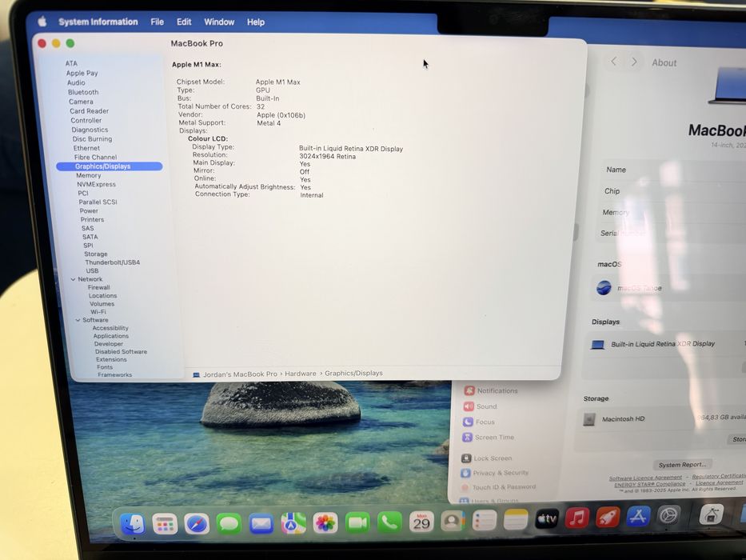Select Sound in System Settings sidebar
The image size is (746, 560).
486,406
